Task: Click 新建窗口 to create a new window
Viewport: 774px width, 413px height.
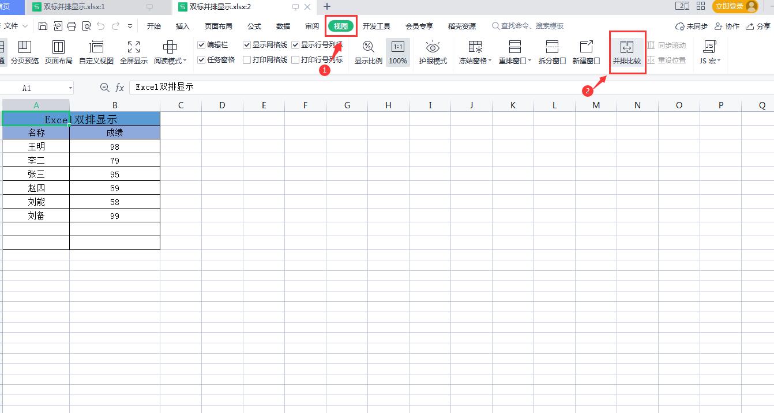Action: click(586, 51)
